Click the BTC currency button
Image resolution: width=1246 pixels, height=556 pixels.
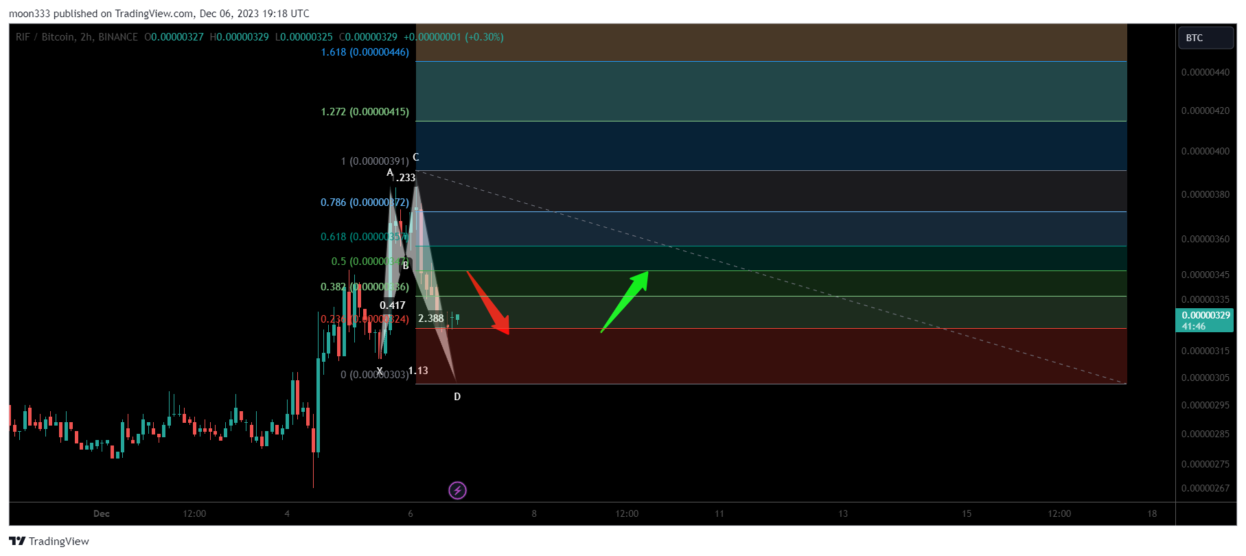click(1206, 38)
